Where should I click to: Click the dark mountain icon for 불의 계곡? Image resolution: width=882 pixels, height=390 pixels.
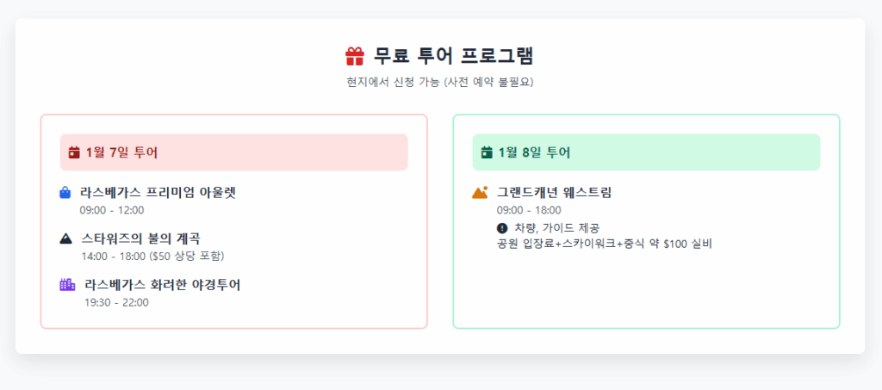(x=65, y=238)
